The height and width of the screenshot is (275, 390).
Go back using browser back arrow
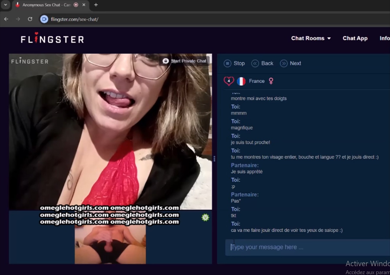point(6,19)
